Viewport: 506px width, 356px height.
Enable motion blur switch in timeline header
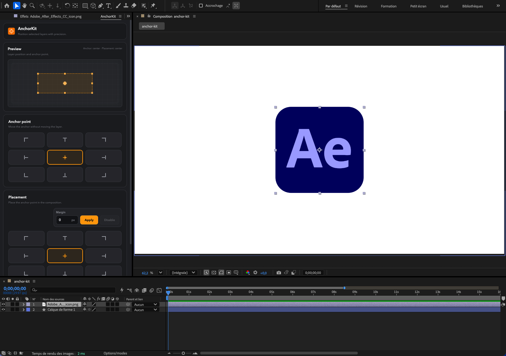[x=152, y=290]
